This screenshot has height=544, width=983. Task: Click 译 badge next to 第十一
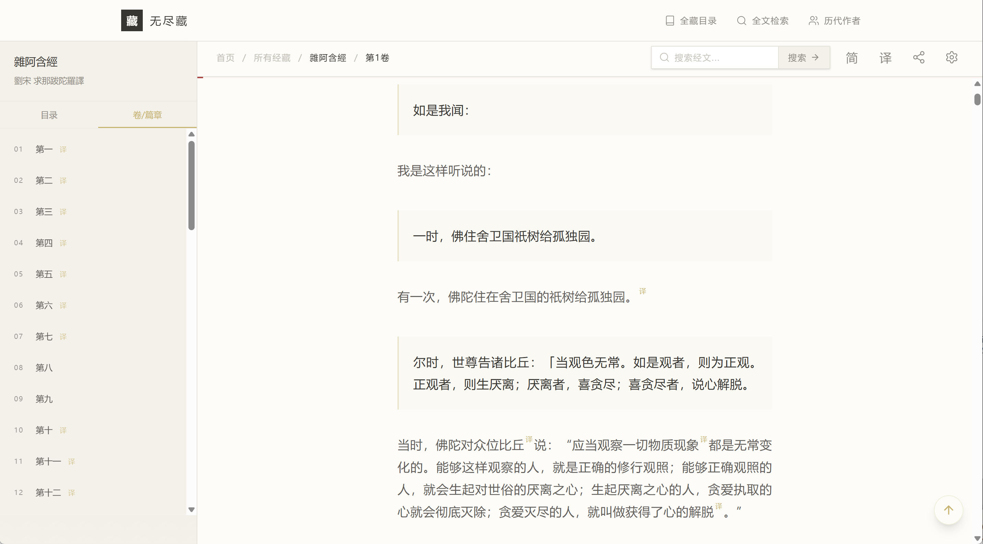[x=71, y=462]
